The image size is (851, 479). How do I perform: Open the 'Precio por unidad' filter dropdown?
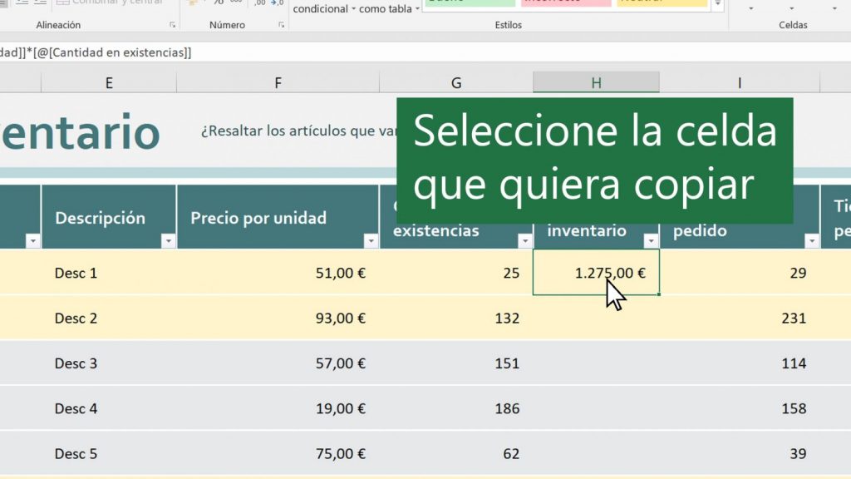(x=371, y=240)
